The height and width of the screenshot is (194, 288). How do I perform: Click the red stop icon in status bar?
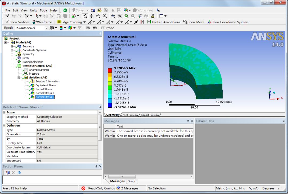pyautogui.click(x=83, y=188)
